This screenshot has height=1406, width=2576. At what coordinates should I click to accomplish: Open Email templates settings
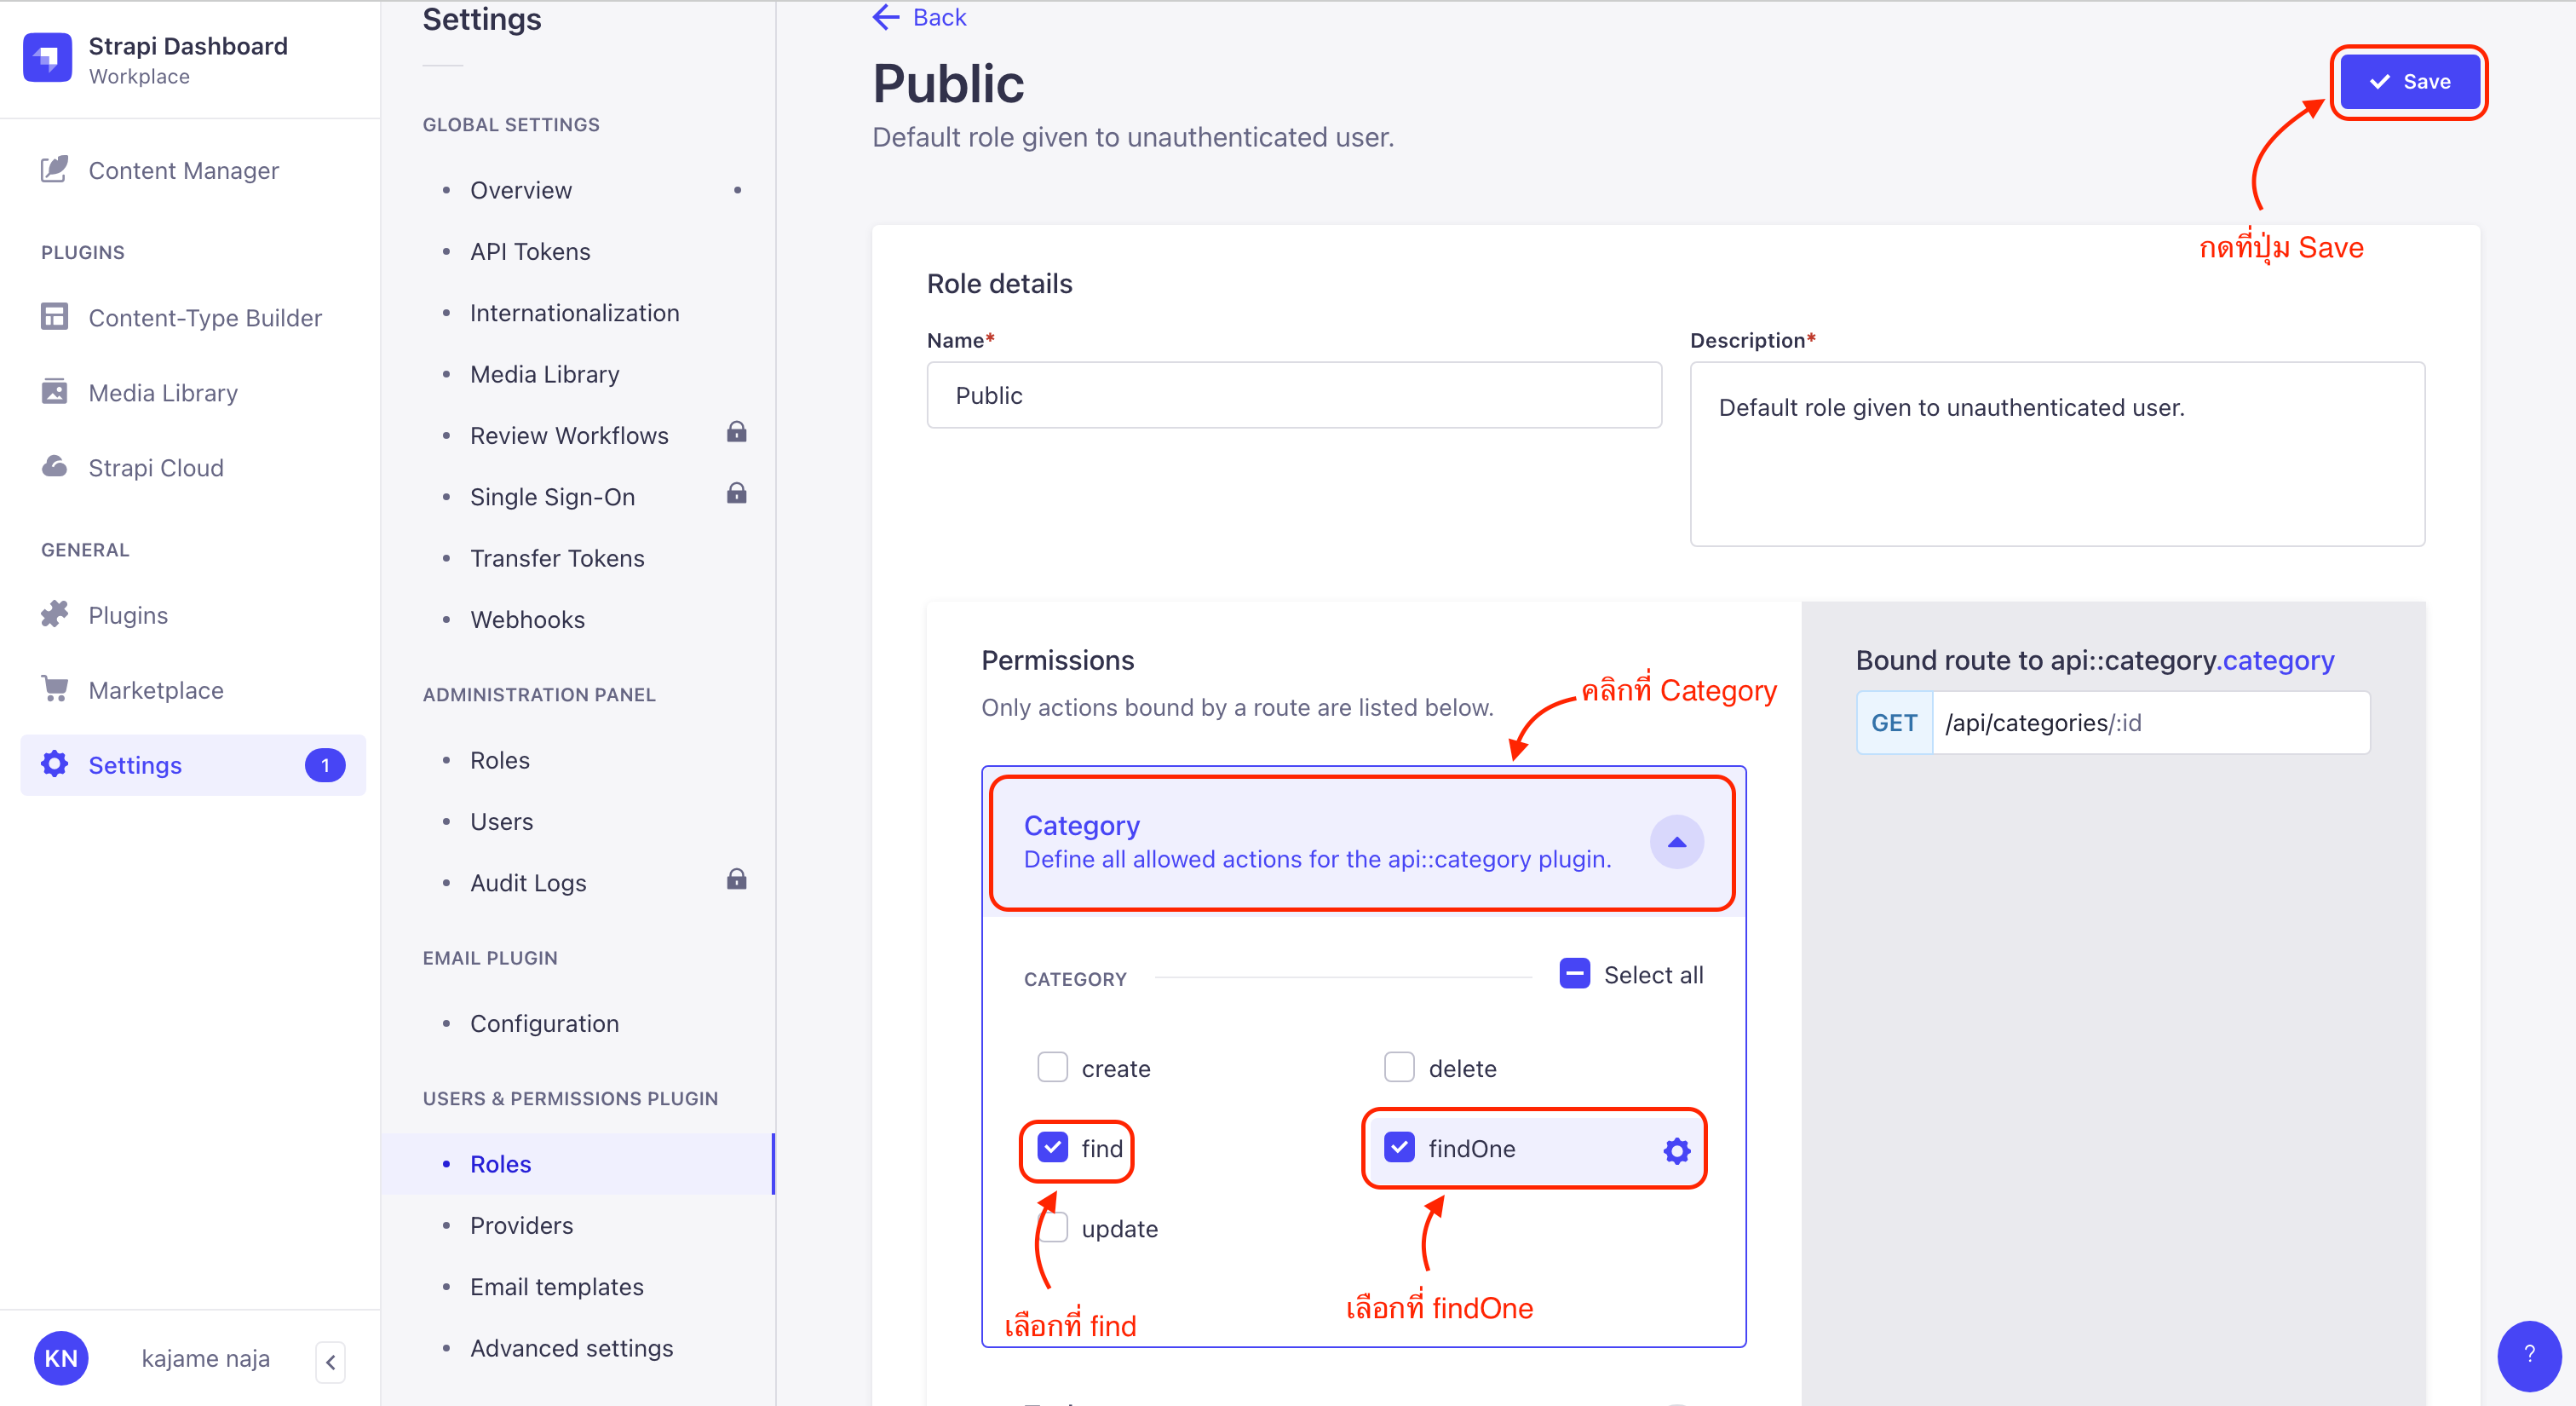(x=556, y=1286)
